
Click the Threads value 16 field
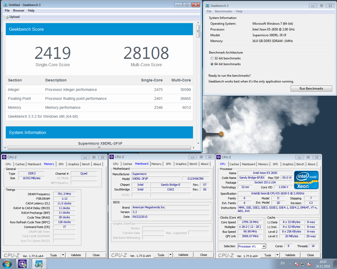[313, 246]
